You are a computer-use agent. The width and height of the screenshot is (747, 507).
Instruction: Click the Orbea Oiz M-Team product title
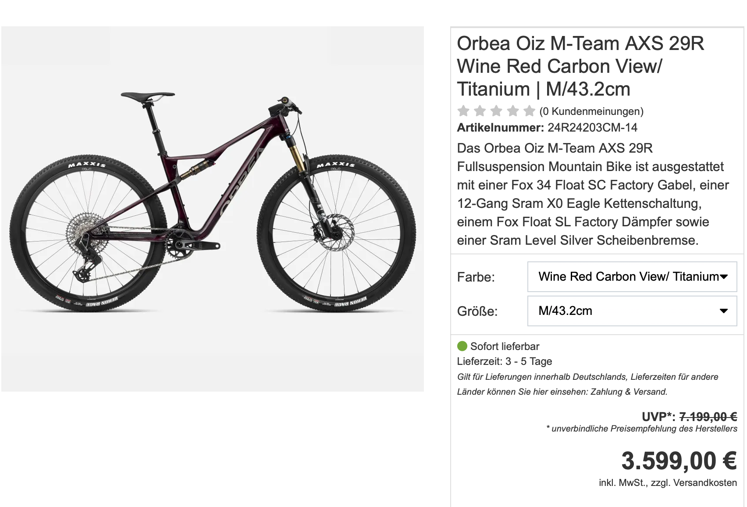tap(580, 66)
